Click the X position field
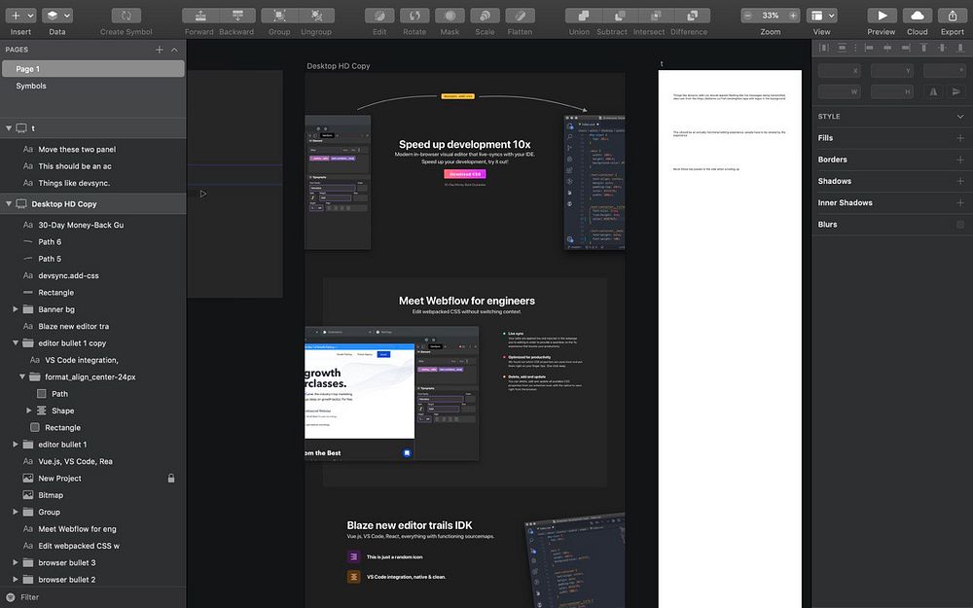The height and width of the screenshot is (608, 973). click(x=839, y=71)
